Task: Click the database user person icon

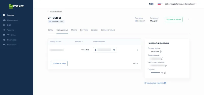Action: pyautogui.click(x=95, y=50)
